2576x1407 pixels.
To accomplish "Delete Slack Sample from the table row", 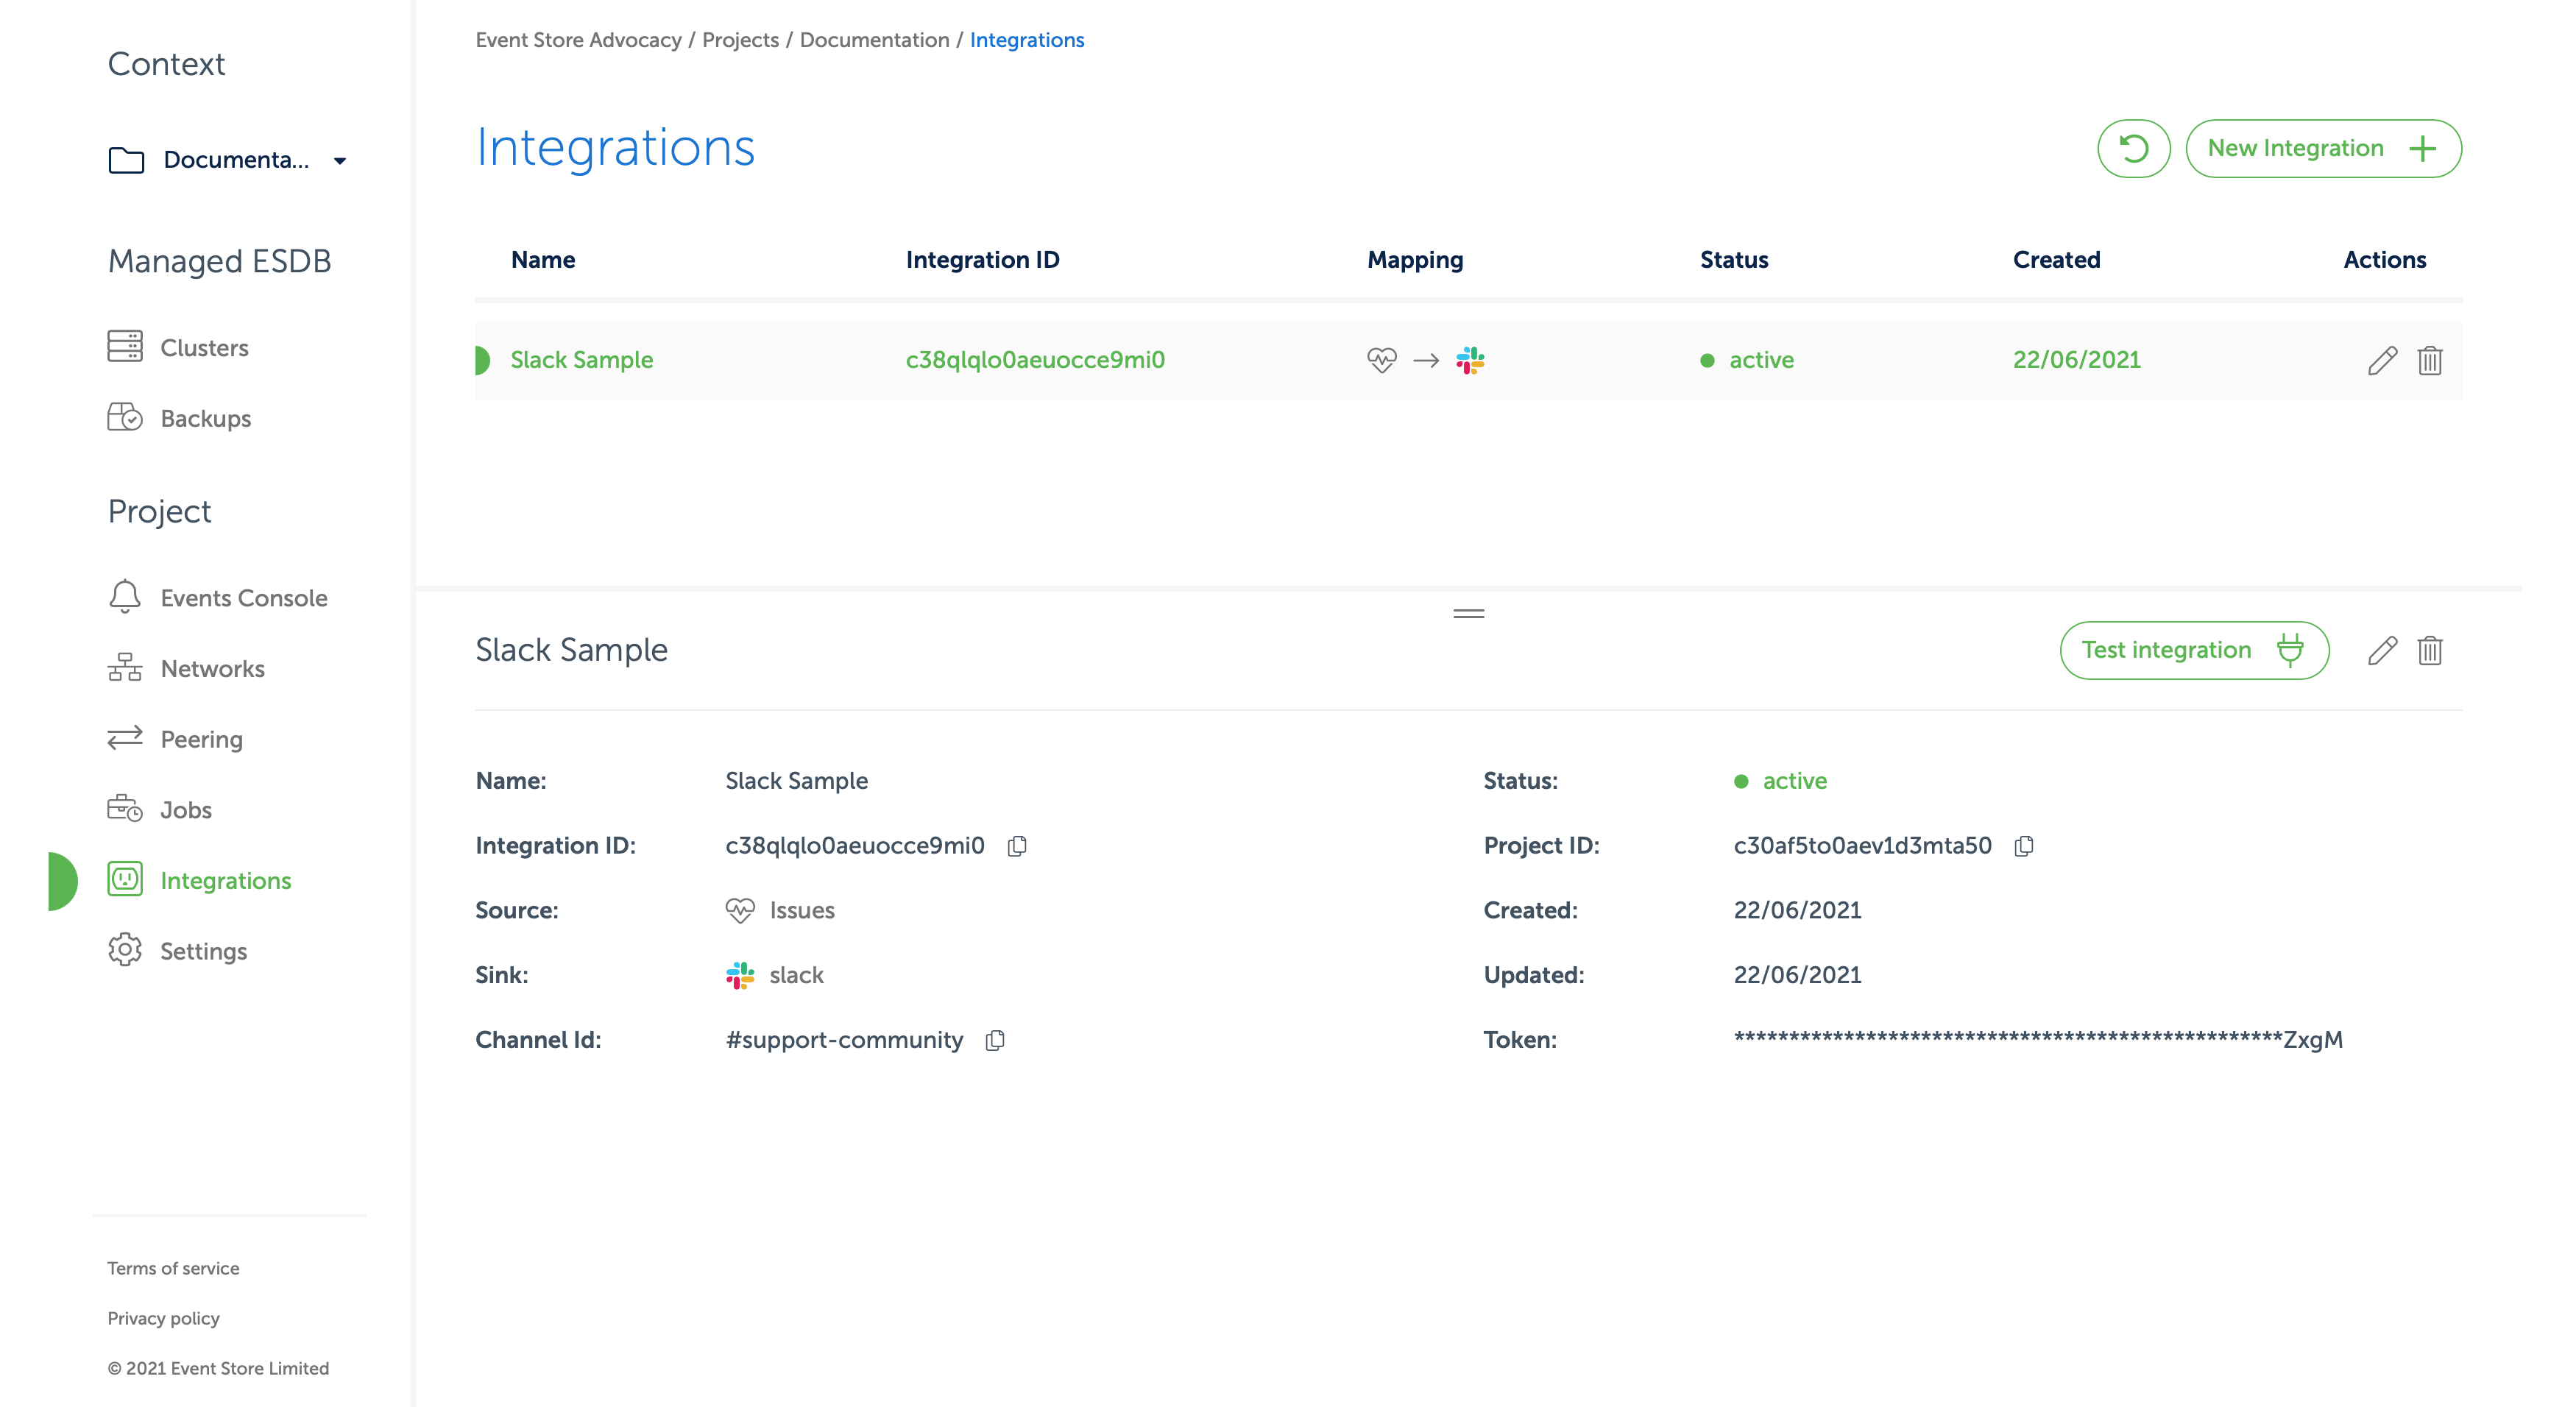I will pos(2430,360).
